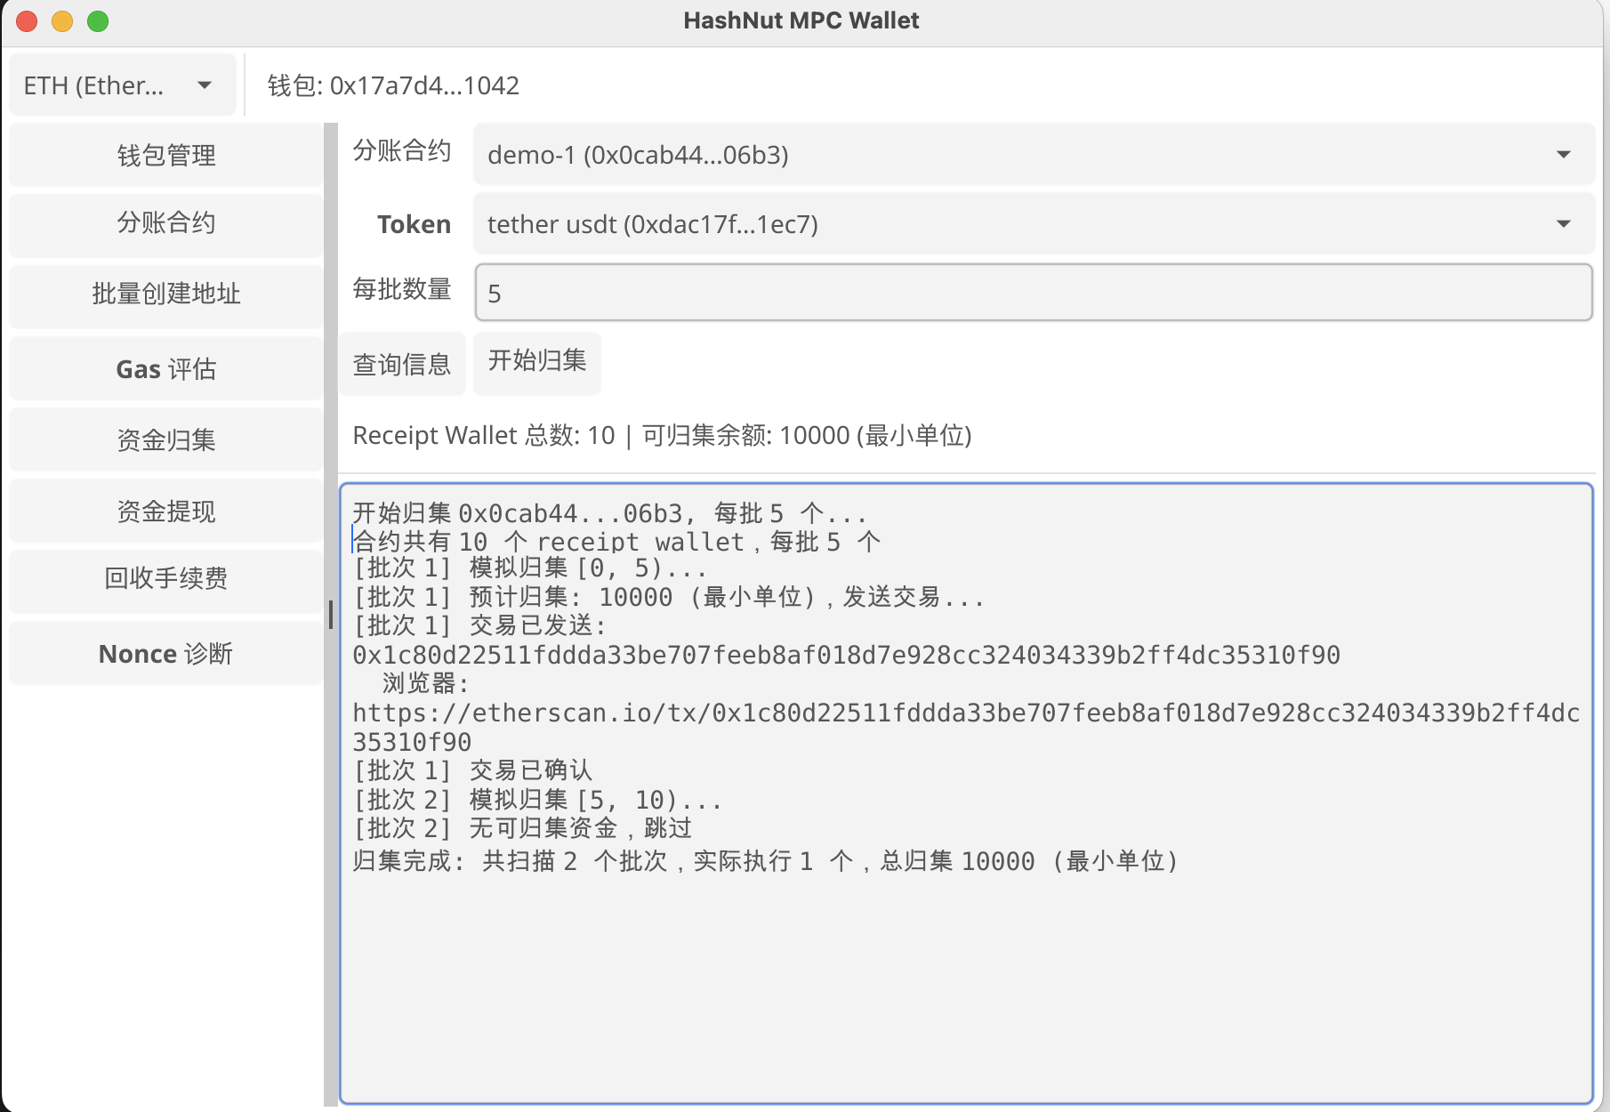Open the Token tether usdt dropdown
The image size is (1610, 1112).
tap(1034, 224)
